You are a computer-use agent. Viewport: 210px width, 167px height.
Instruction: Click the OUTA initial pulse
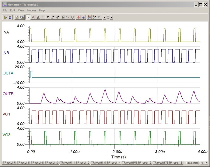pos(31,74)
